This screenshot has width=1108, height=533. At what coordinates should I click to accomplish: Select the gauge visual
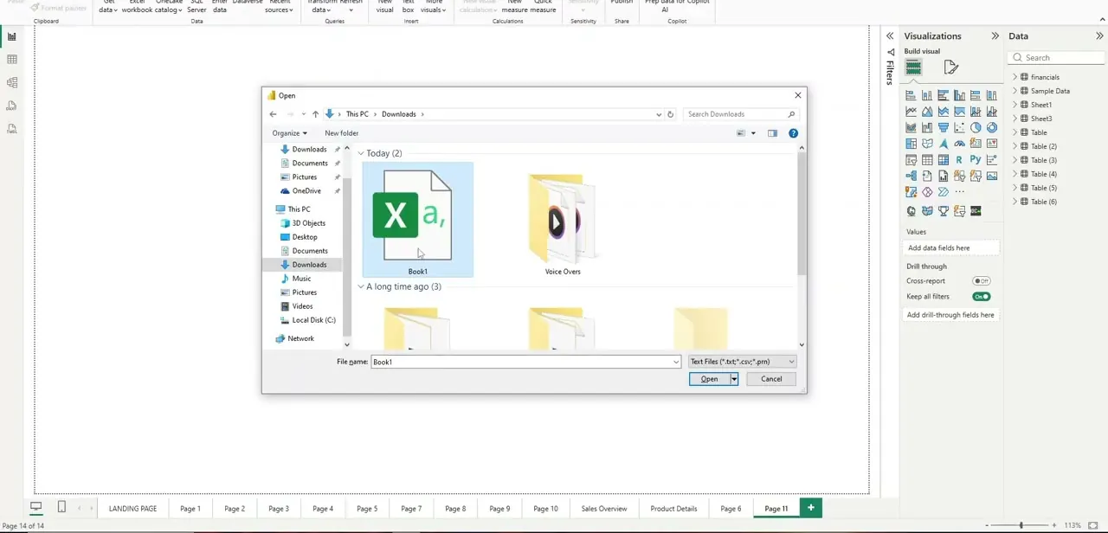(959, 144)
